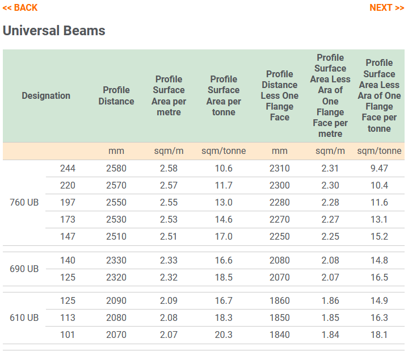Click the 2330 profile distance value
The image size is (408, 351).
point(116,261)
